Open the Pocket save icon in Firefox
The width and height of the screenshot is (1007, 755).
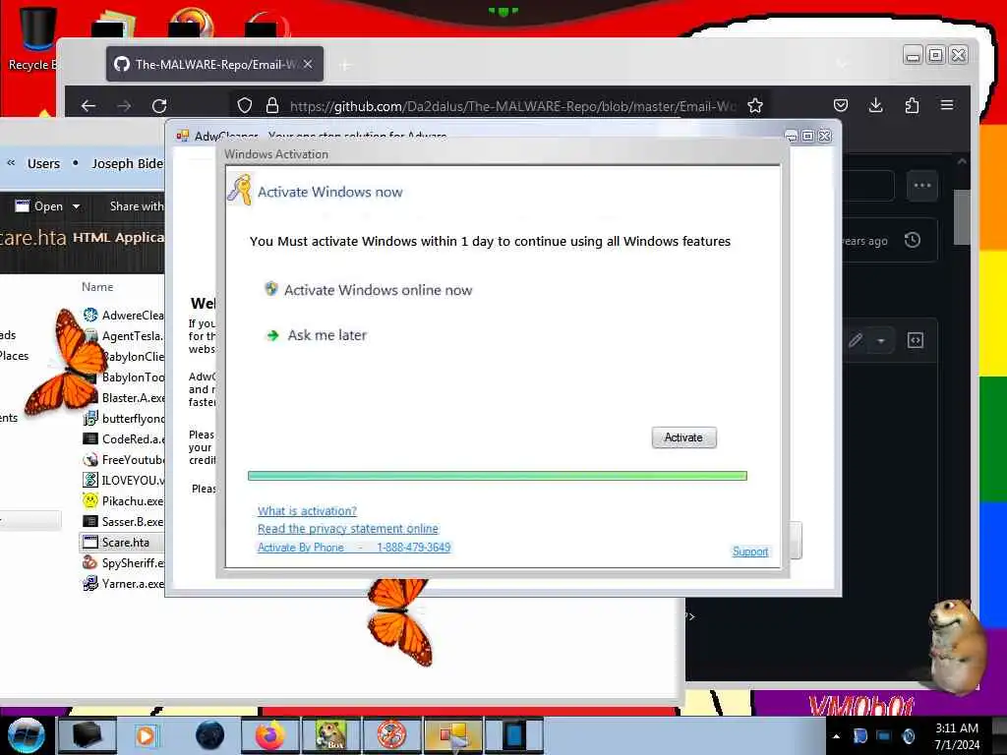tap(841, 105)
